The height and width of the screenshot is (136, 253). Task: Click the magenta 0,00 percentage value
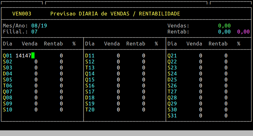[x=243, y=32]
